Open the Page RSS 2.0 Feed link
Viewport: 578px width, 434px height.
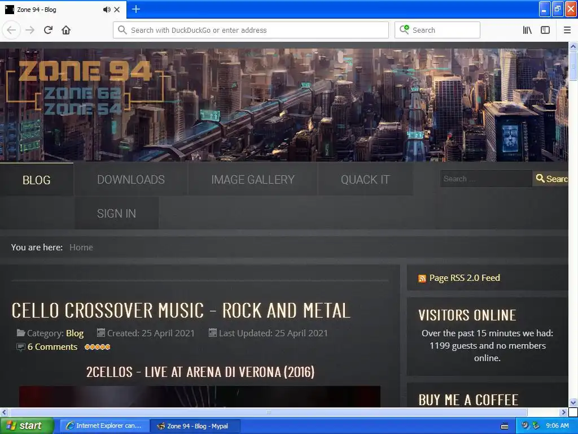click(x=465, y=278)
